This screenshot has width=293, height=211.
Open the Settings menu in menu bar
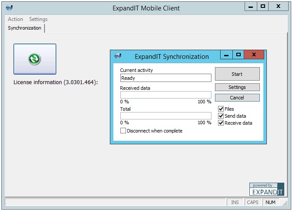click(x=38, y=19)
